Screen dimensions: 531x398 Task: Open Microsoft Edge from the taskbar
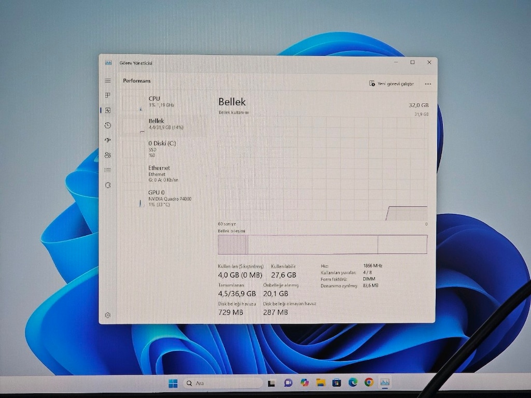pos(353,382)
